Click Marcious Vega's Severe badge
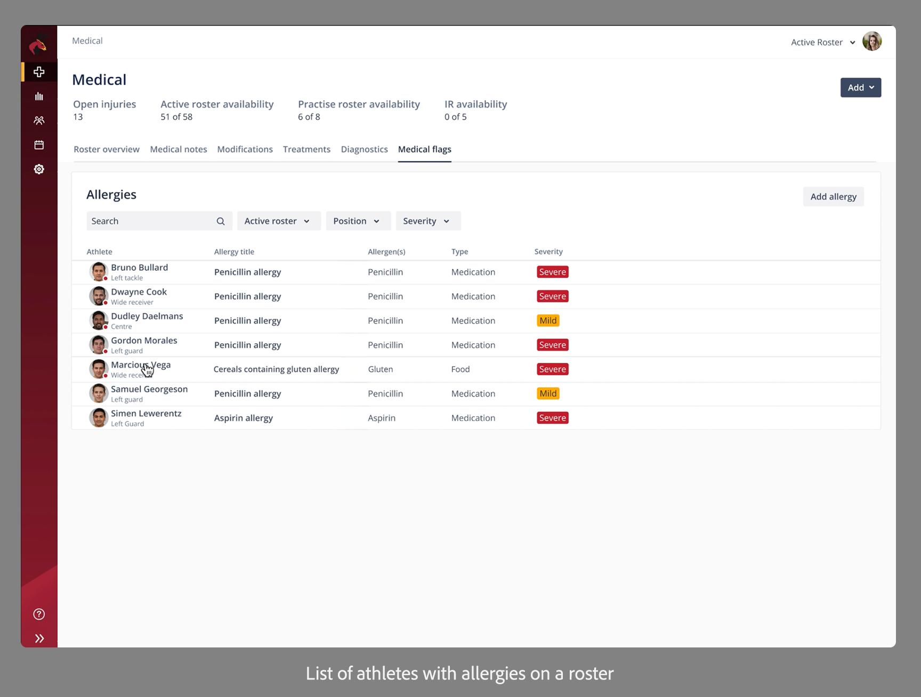 point(553,369)
